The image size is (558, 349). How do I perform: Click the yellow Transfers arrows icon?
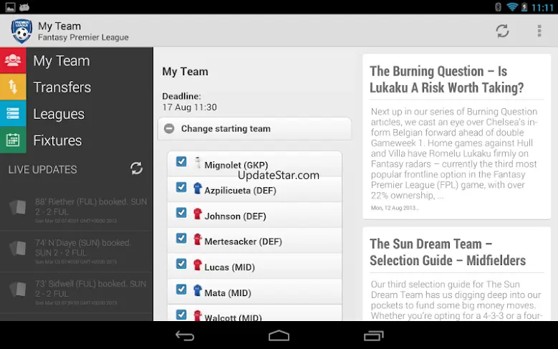[13, 87]
